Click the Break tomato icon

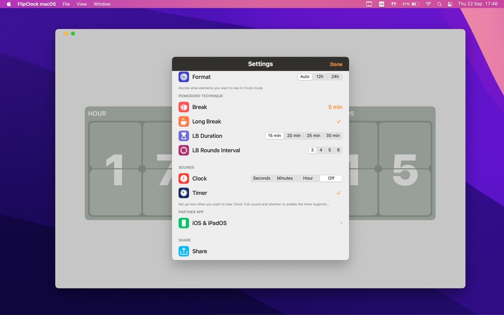pos(184,107)
